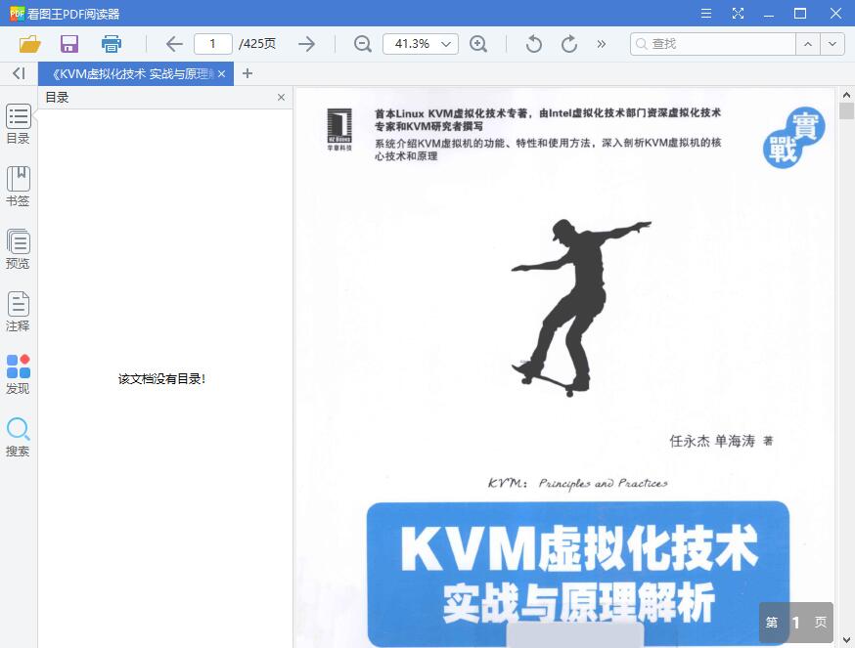Click the 第1页 page indicator badge
Image resolution: width=855 pixels, height=648 pixels.
(x=796, y=622)
